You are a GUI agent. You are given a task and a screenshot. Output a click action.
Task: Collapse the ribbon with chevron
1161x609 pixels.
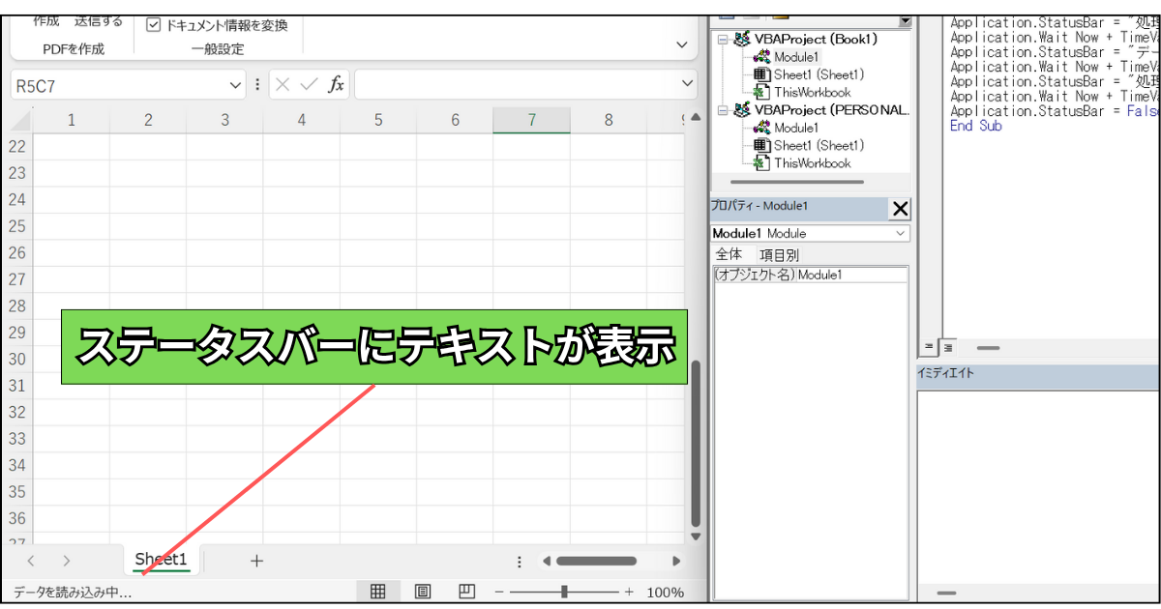click(681, 45)
